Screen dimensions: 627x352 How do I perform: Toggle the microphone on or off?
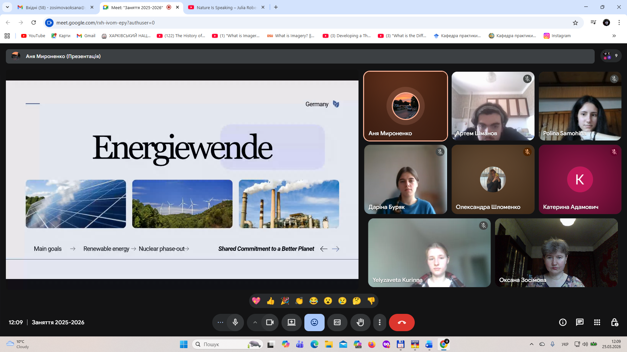pyautogui.click(x=235, y=322)
